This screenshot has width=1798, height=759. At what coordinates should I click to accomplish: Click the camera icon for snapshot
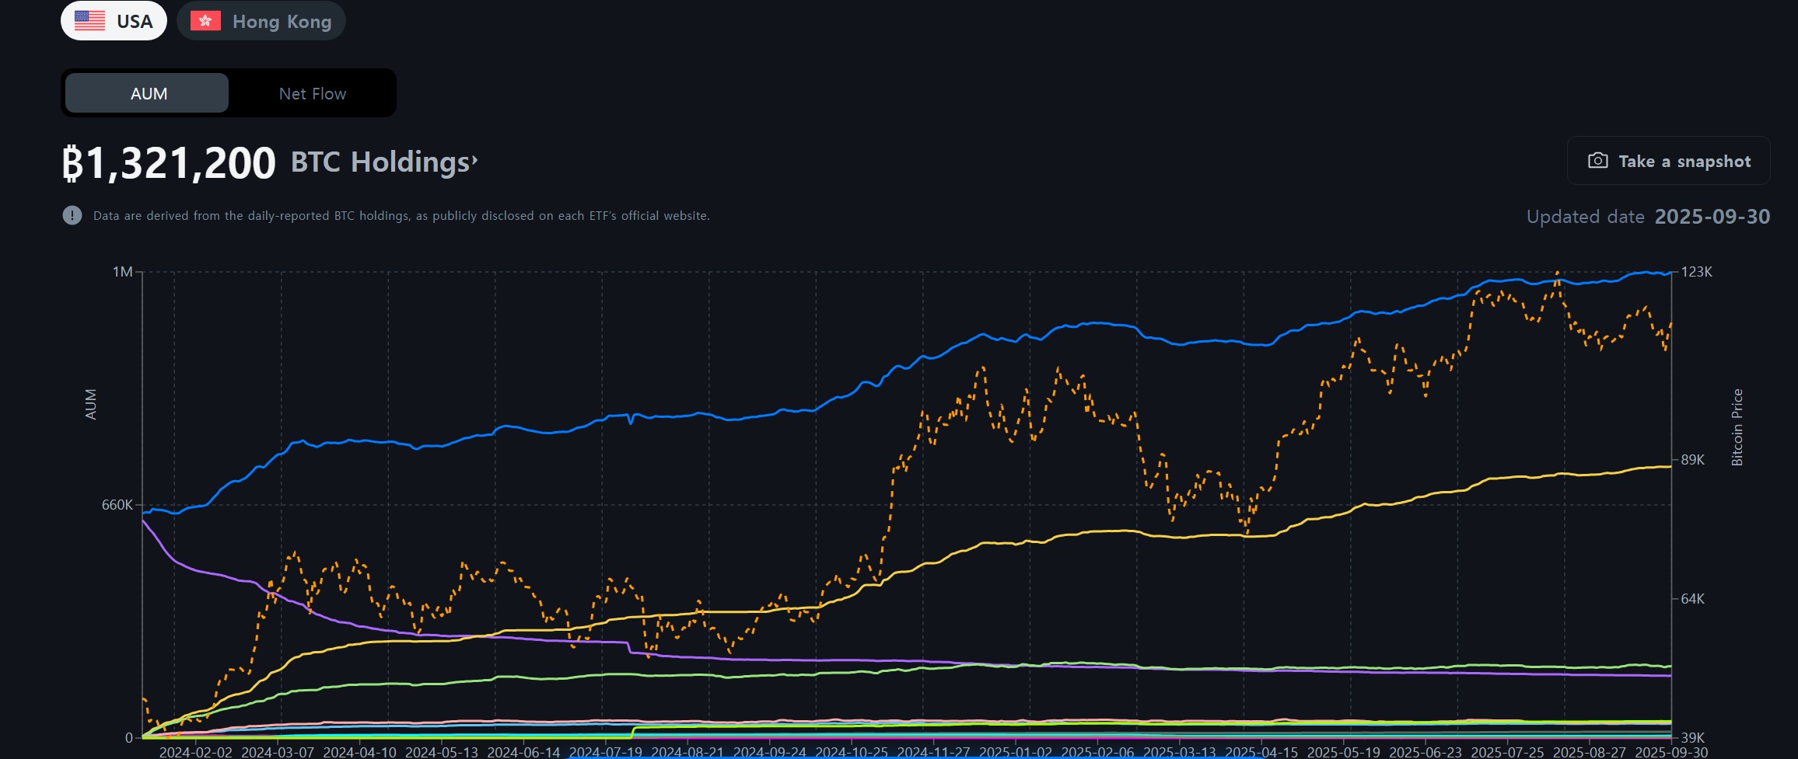(x=1597, y=161)
